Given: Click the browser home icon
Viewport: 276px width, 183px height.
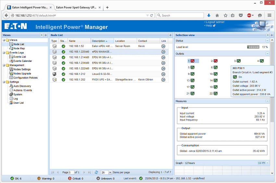Looking at the screenshot, I should [x=217, y=16].
